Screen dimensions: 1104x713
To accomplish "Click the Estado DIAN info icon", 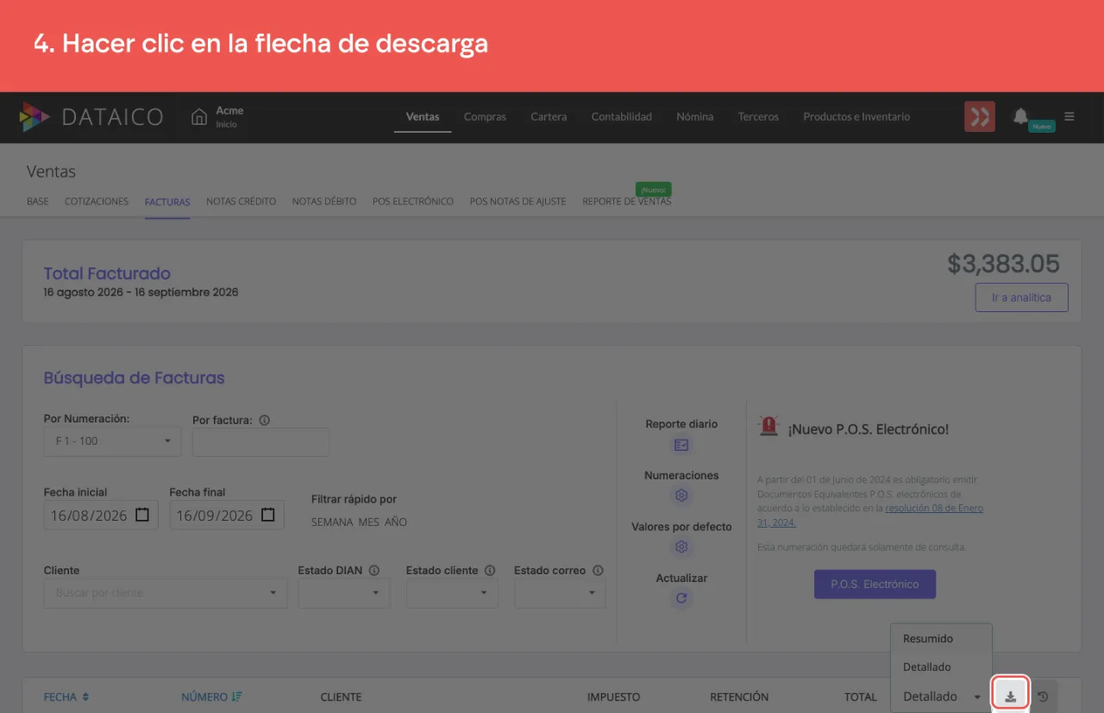I will (x=374, y=571).
